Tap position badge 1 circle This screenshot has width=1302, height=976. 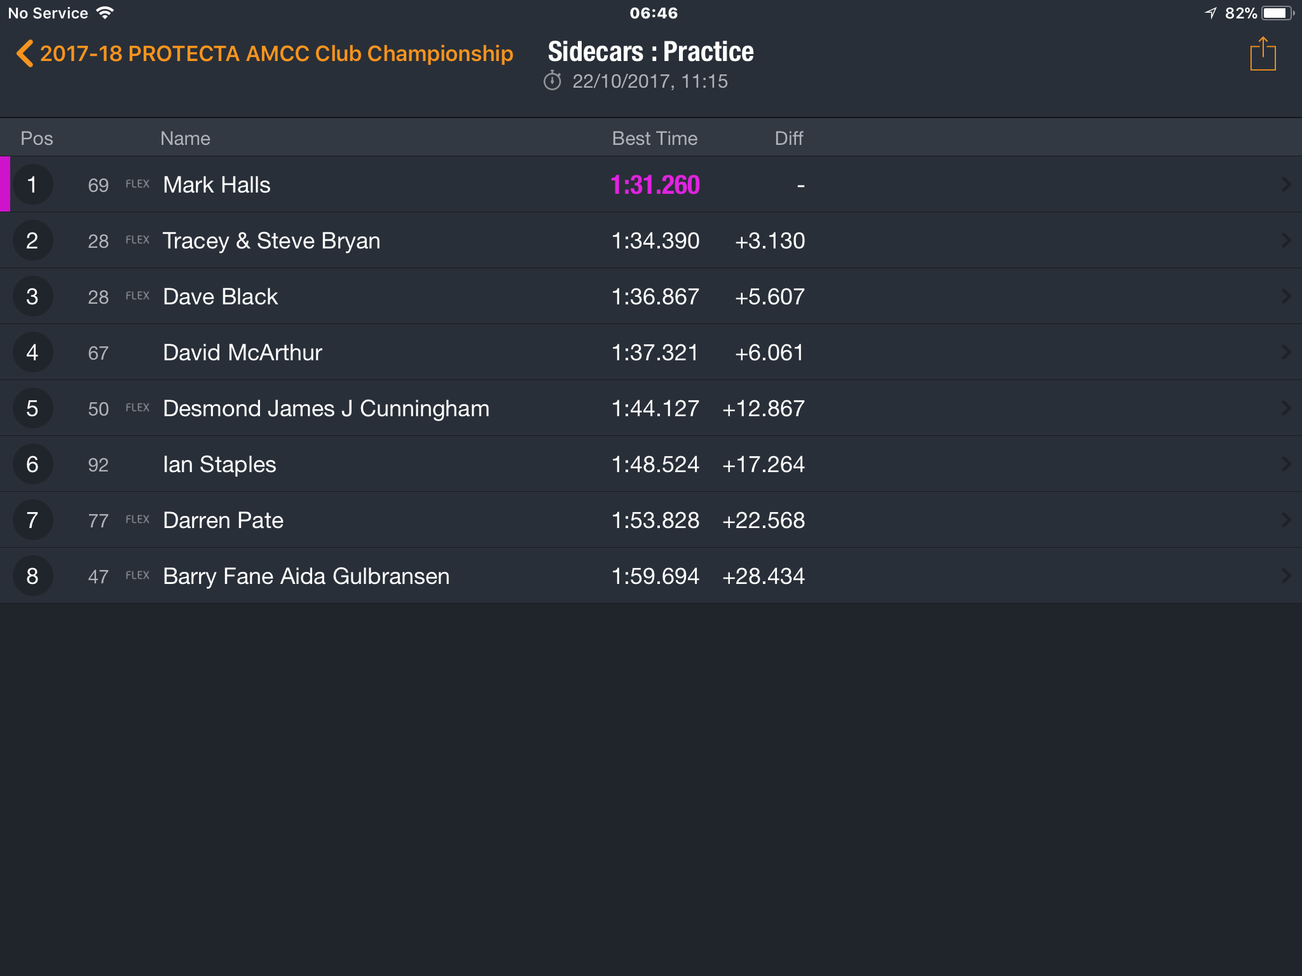[x=32, y=184]
